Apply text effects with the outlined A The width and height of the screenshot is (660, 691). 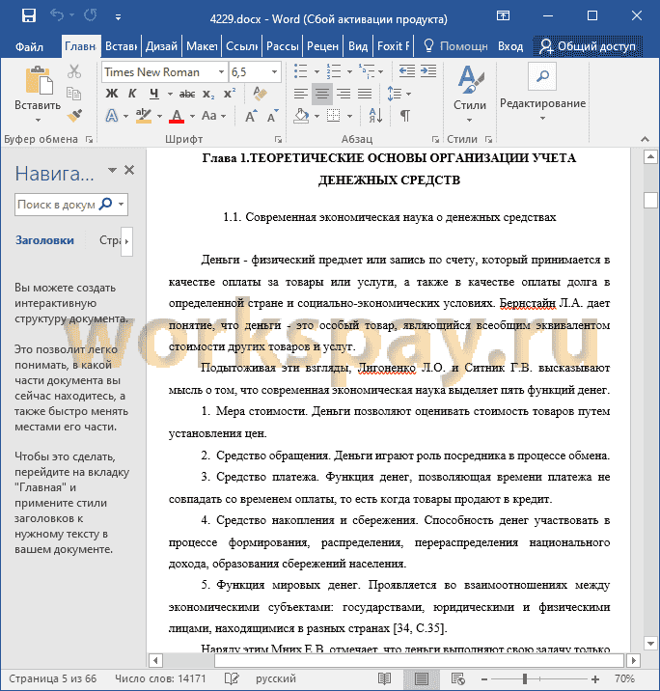112,116
